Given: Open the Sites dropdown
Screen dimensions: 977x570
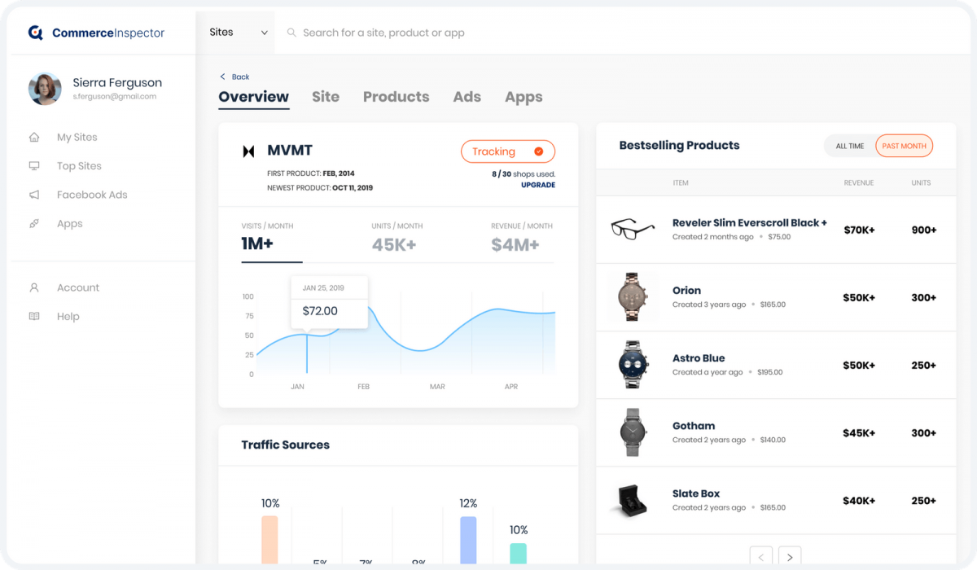Looking at the screenshot, I should [x=236, y=32].
